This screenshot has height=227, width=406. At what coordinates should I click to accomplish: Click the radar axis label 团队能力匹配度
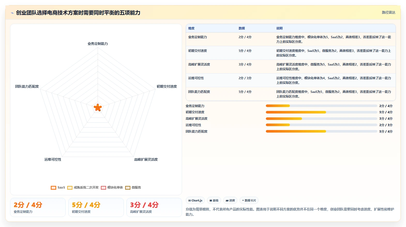[x=27, y=86]
